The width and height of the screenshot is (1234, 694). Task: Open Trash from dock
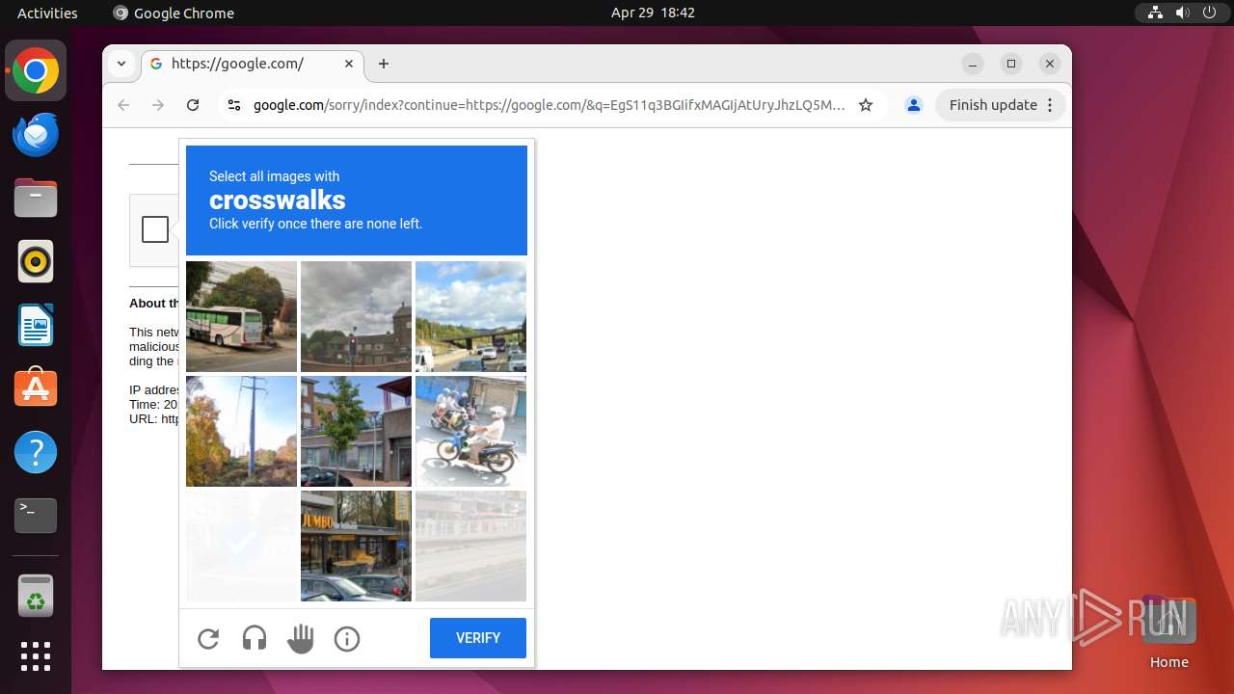(36, 596)
